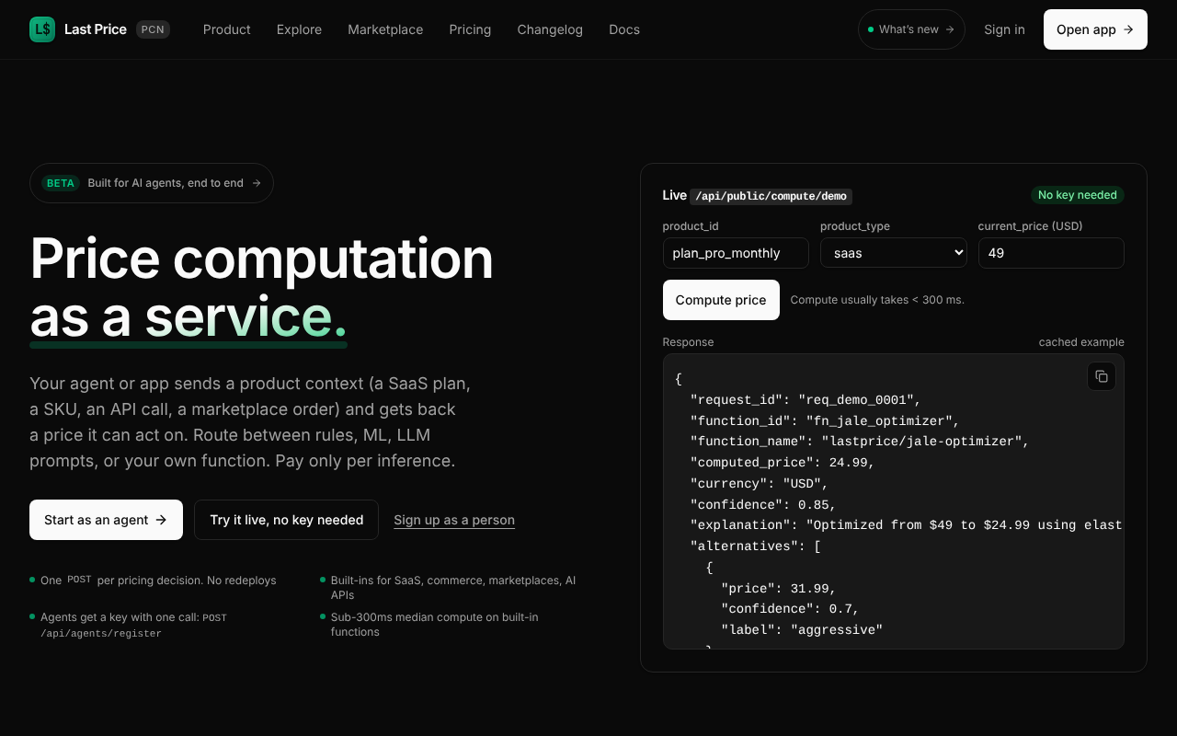Focus the current_price (USD) field
The width and height of the screenshot is (1177, 736).
1051,253
